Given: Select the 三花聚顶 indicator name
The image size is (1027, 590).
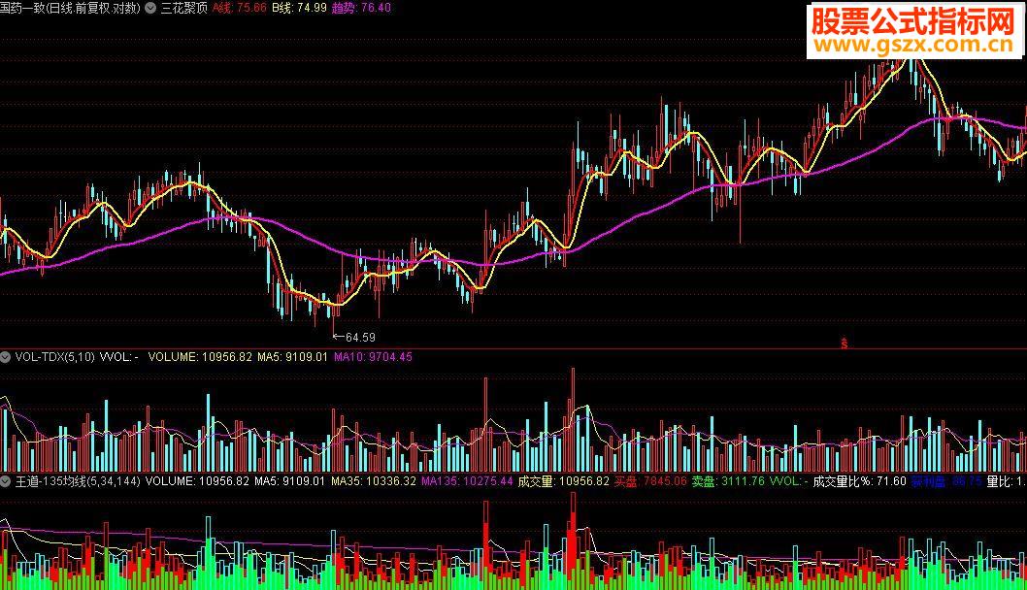Looking at the screenshot, I should pos(184,8).
